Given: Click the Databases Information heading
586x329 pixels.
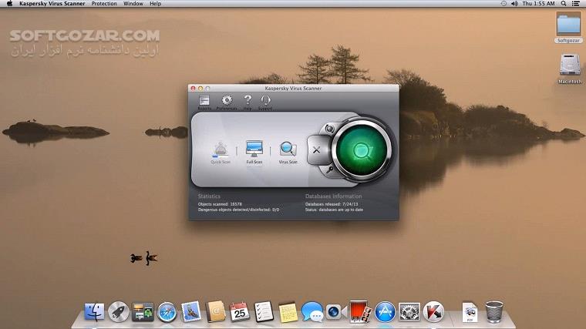Looking at the screenshot, I should click(333, 196).
